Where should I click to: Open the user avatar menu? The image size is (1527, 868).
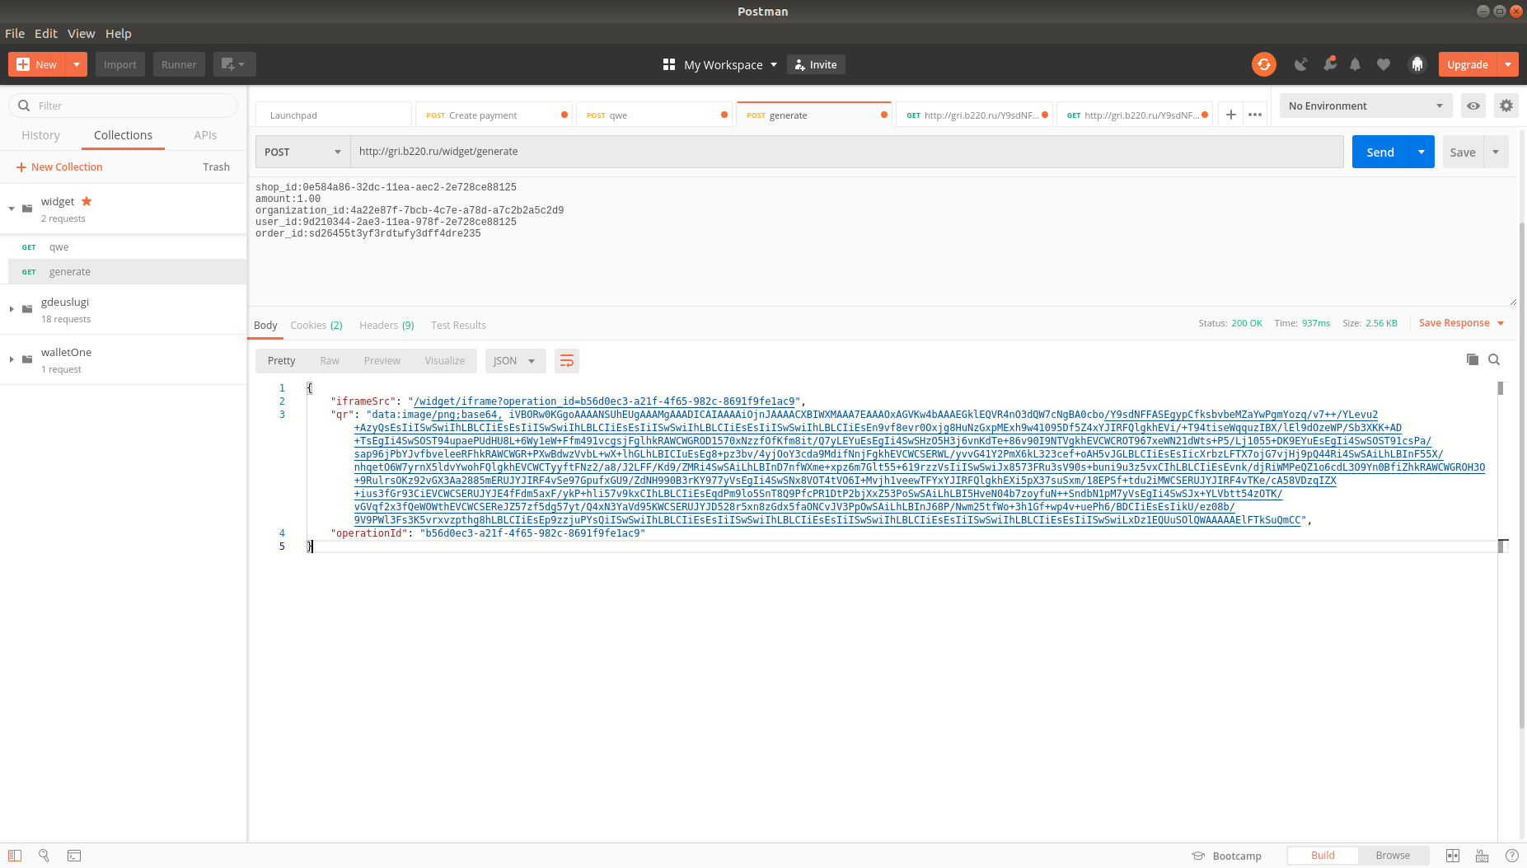pyautogui.click(x=1417, y=64)
